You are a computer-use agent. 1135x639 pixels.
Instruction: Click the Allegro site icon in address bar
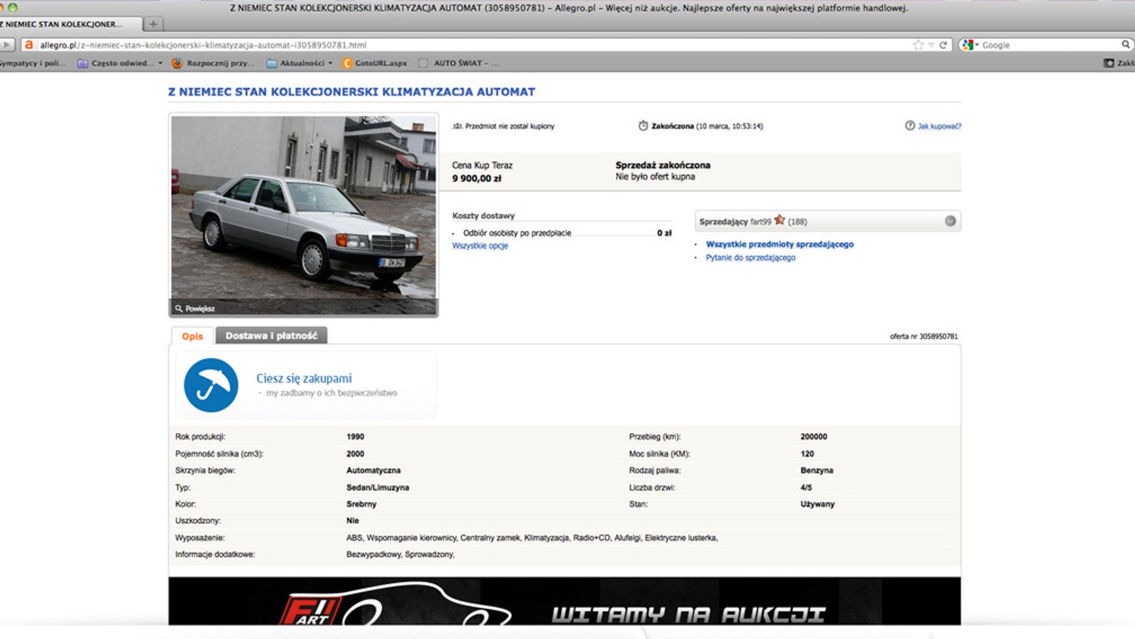pyautogui.click(x=29, y=45)
